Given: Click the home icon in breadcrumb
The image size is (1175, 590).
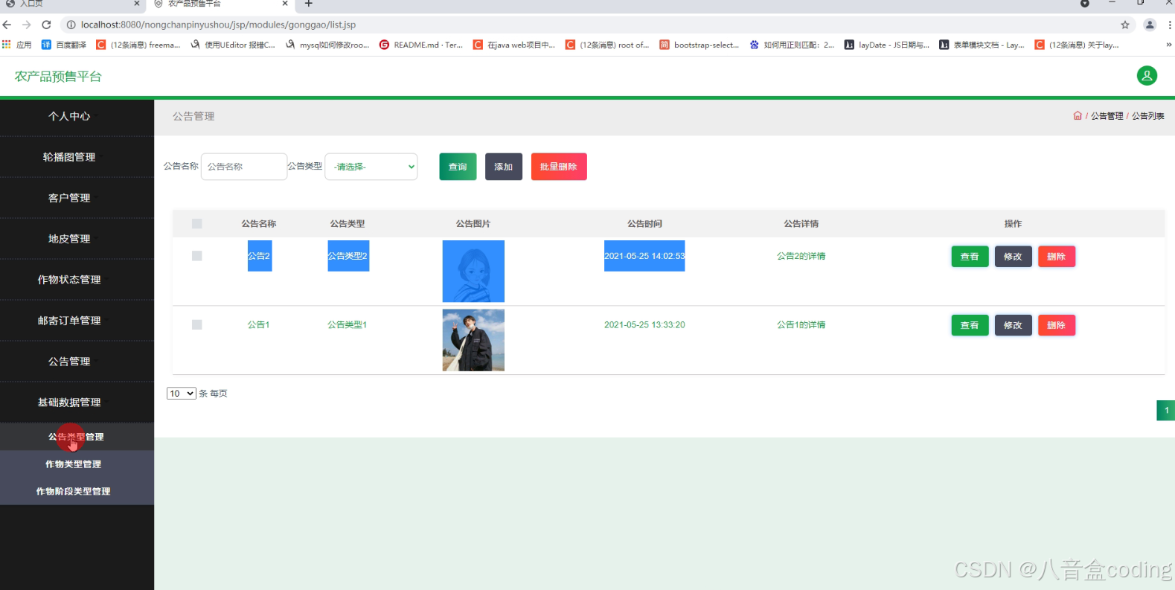Looking at the screenshot, I should click(x=1078, y=115).
